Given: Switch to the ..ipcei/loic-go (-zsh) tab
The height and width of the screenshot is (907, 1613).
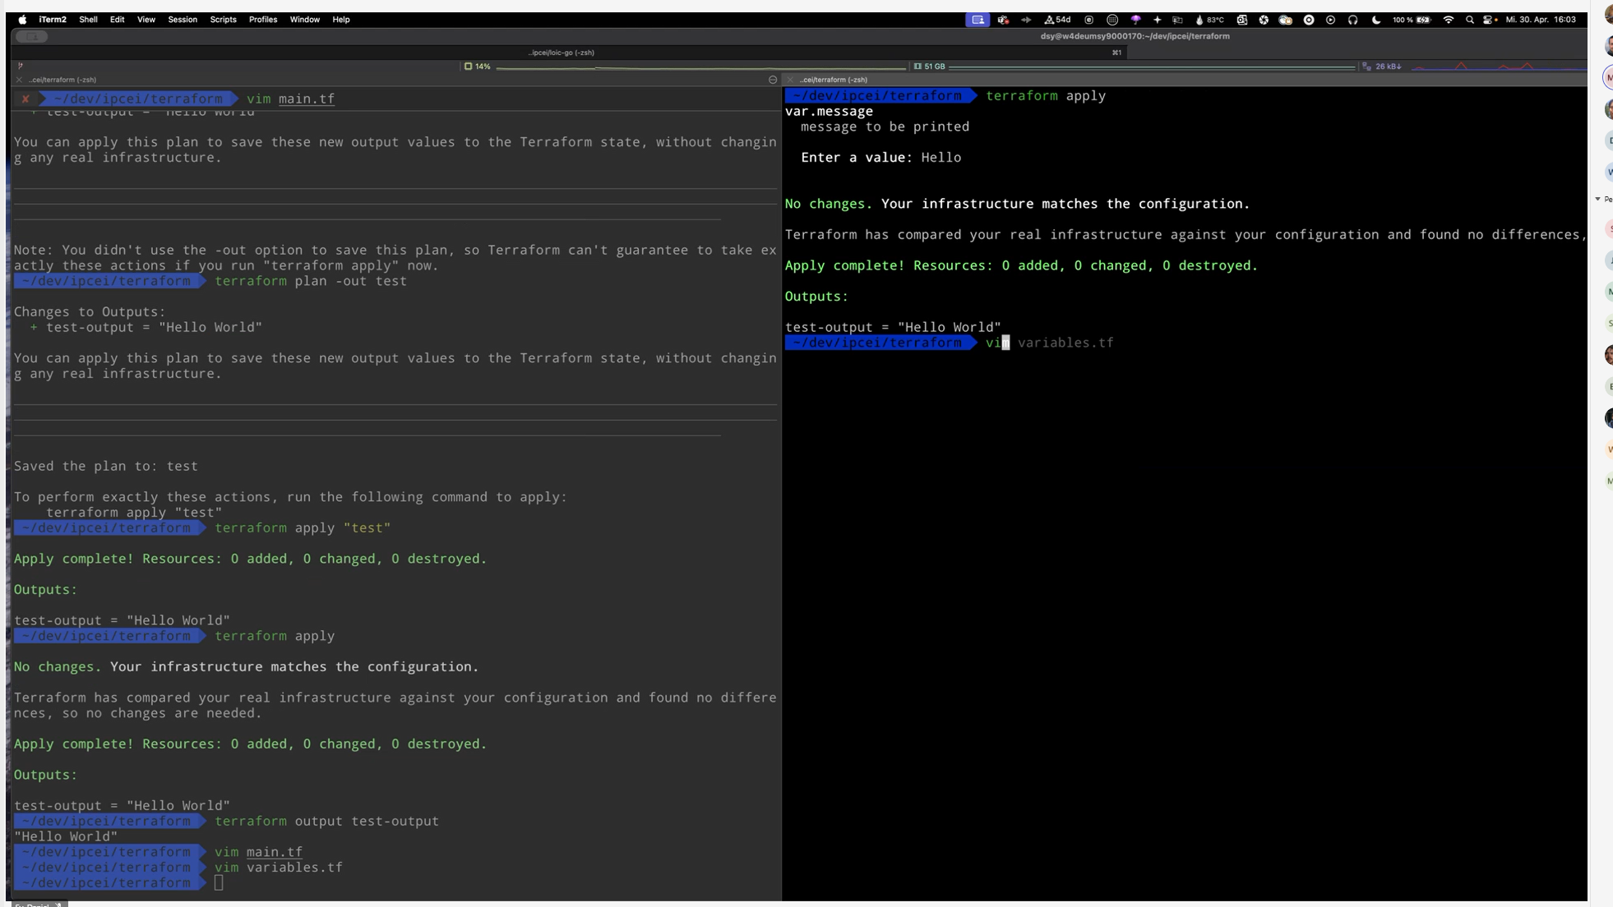Looking at the screenshot, I should pos(562,53).
